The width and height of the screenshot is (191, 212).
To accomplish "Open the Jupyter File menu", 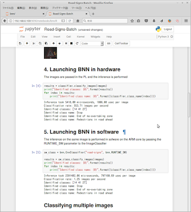I will click(x=23, y=37).
